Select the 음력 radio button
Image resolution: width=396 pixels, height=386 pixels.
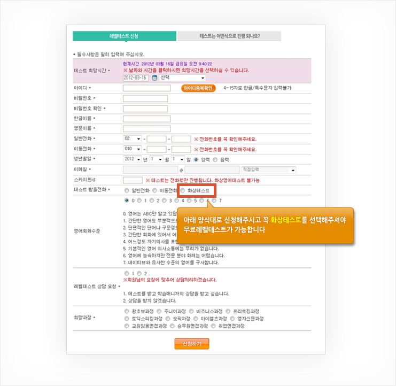click(x=215, y=160)
